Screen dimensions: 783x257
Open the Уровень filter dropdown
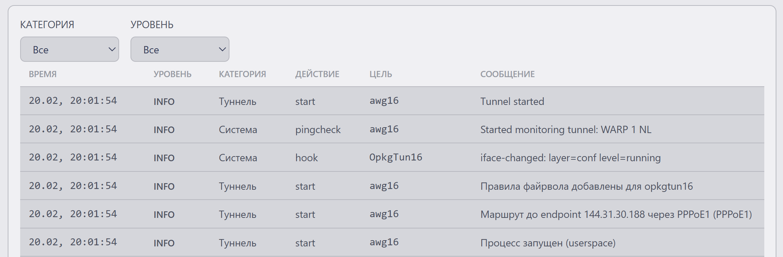click(x=180, y=49)
